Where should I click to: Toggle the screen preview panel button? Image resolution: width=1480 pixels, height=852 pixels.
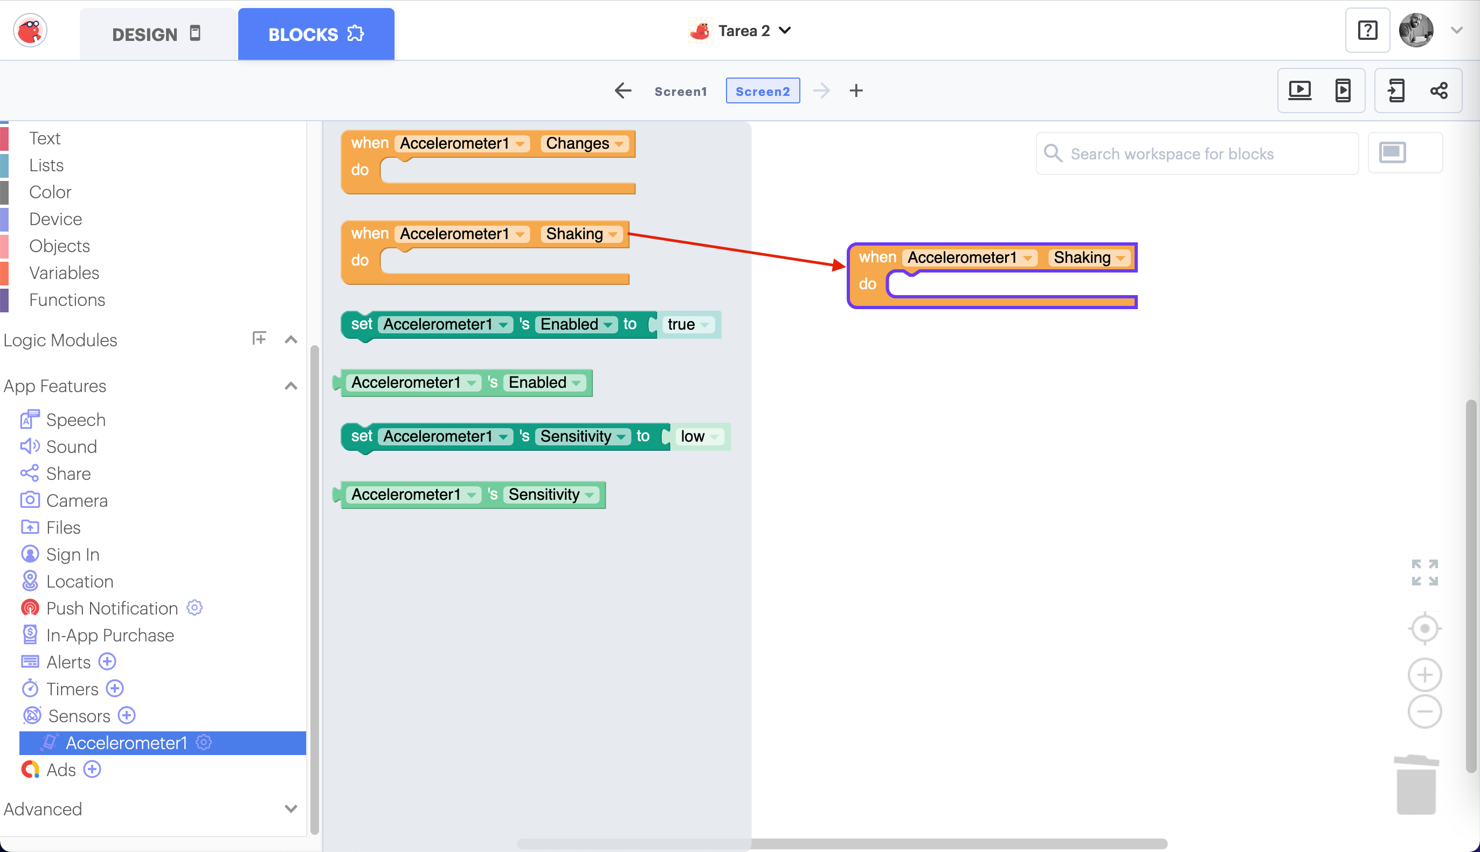(1392, 153)
